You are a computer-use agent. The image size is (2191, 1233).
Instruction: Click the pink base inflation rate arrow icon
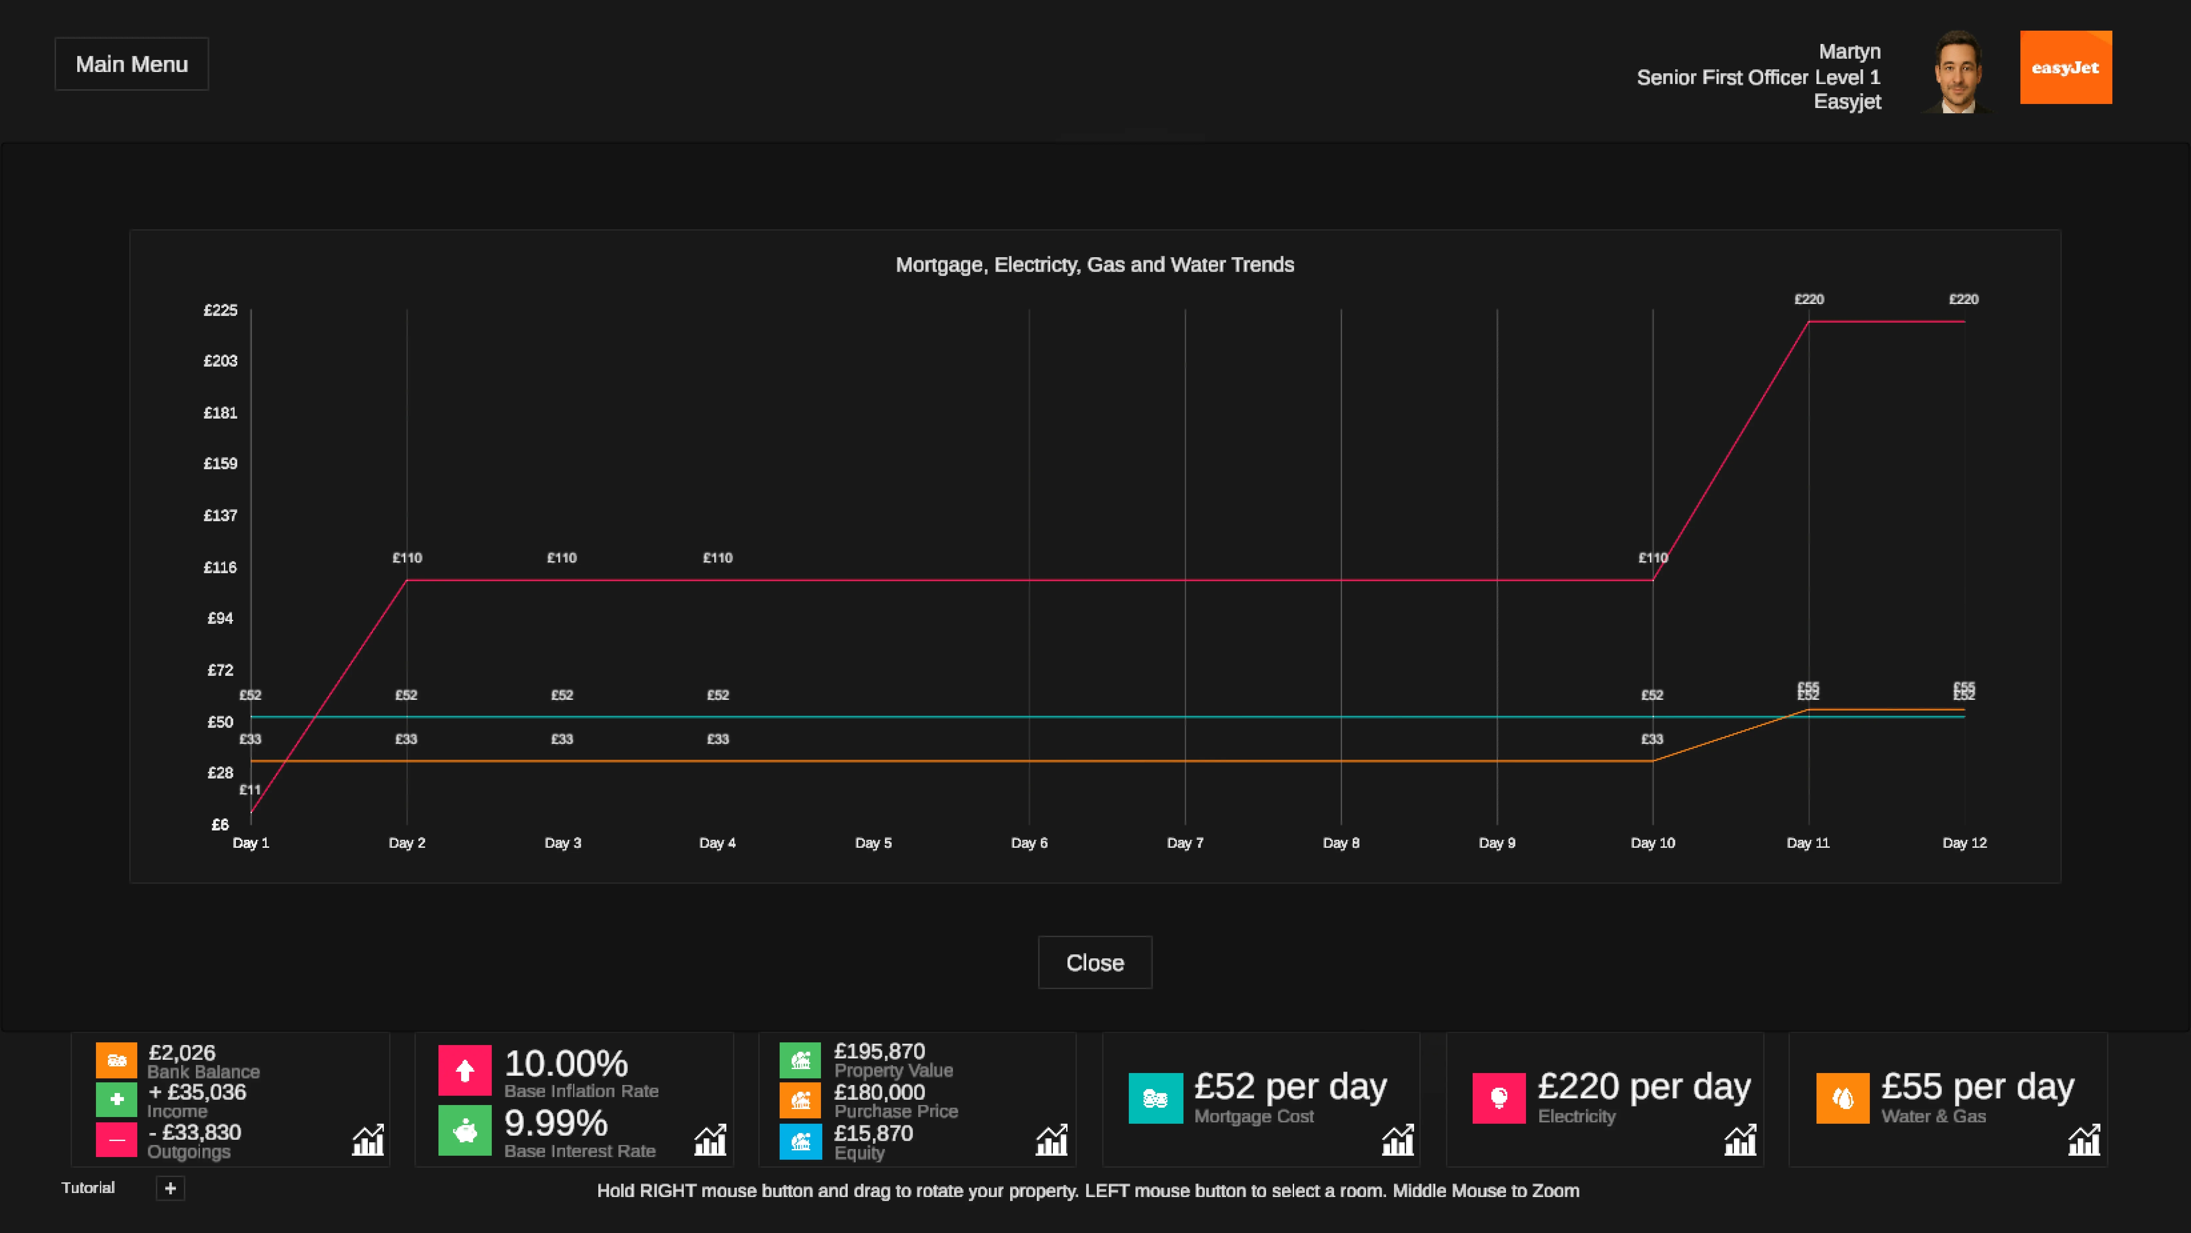464,1070
